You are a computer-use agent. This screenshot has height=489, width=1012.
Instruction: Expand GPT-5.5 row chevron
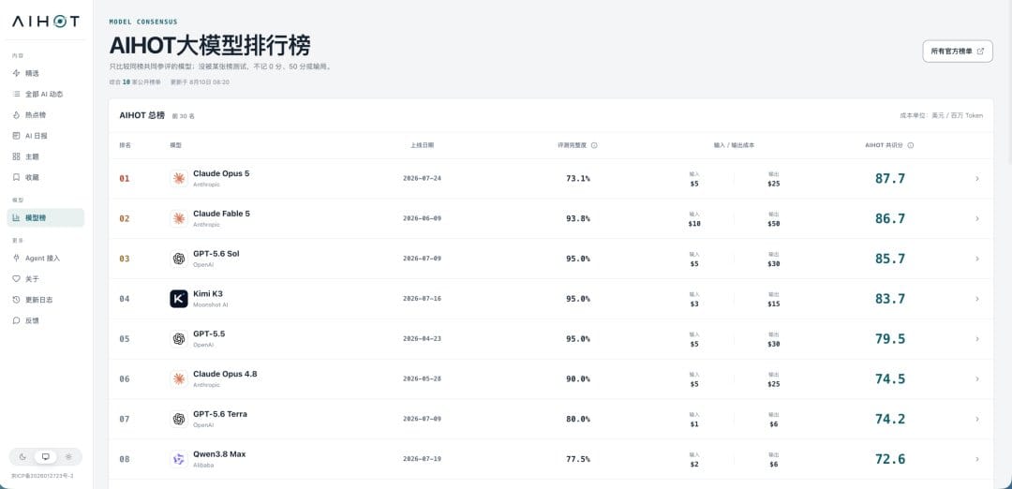click(977, 339)
